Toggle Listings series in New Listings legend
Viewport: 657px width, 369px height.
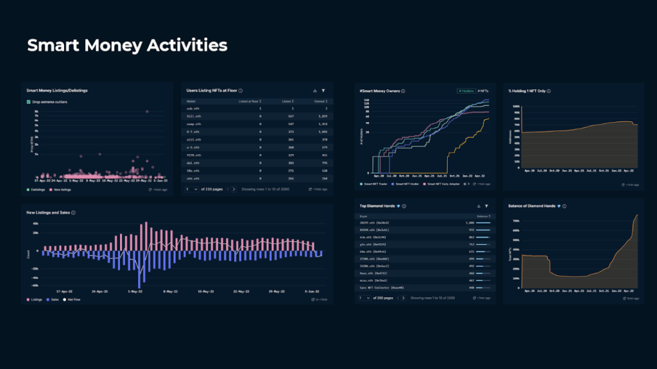pyautogui.click(x=35, y=300)
